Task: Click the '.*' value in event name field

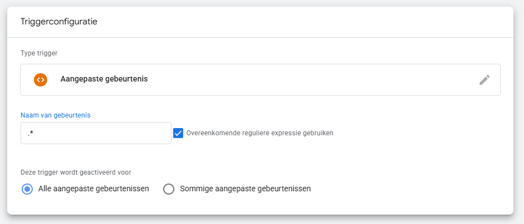Action: click(32, 134)
